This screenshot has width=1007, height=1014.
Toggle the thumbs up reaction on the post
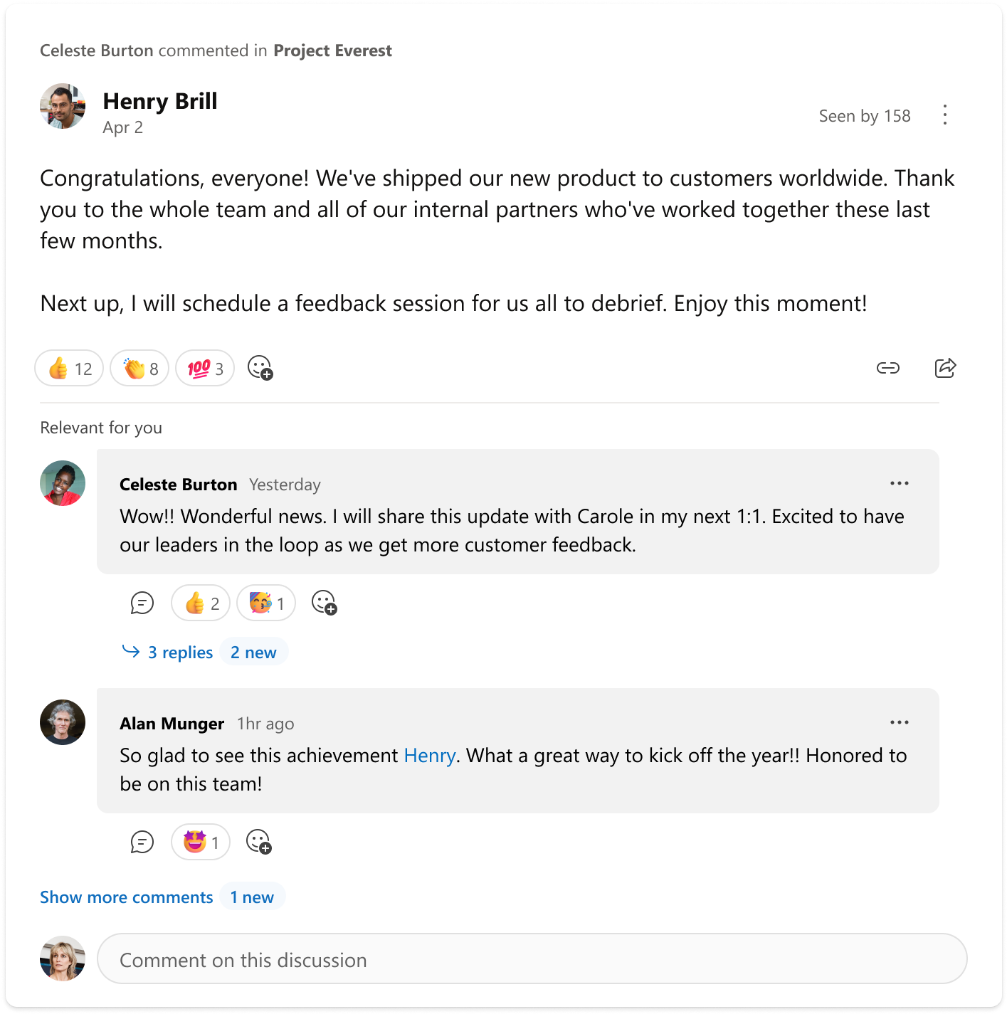68,368
